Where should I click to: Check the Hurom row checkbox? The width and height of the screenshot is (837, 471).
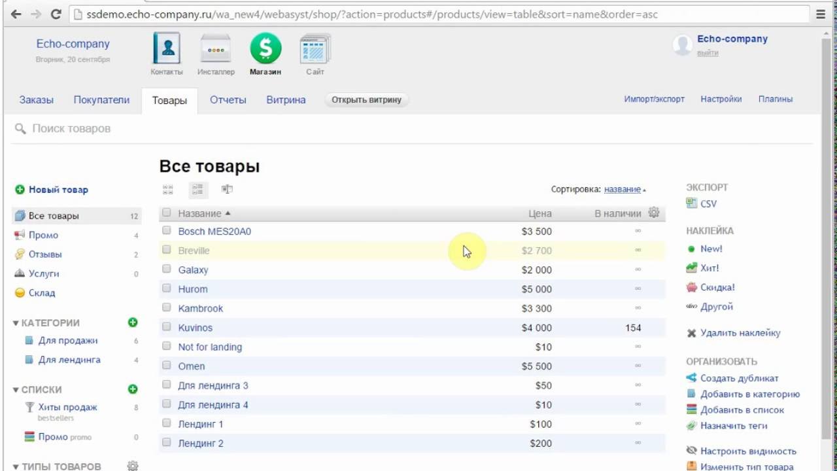[167, 288]
